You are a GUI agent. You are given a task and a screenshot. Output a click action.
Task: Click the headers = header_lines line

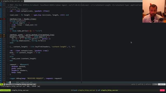pos(30,37)
